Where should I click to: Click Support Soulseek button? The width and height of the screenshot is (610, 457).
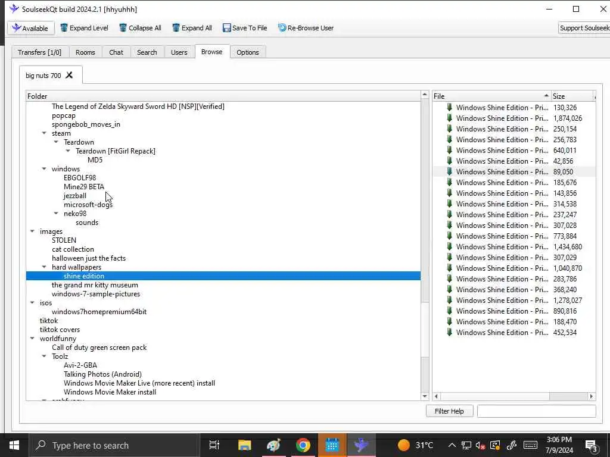coord(584,28)
